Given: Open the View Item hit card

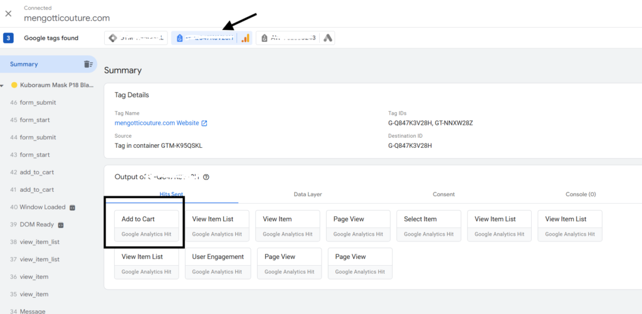Looking at the screenshot, I should point(288,226).
